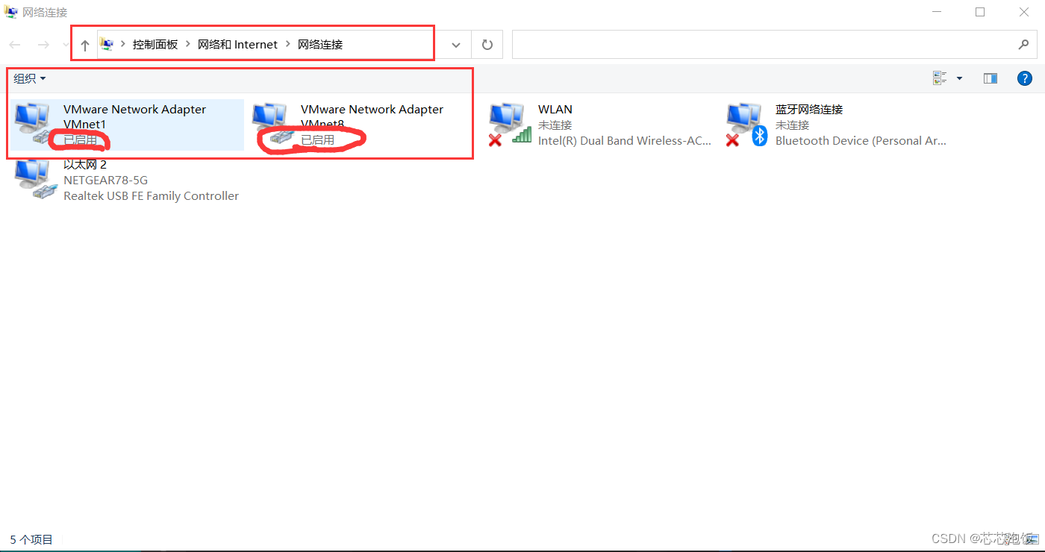Go forward using the forward arrow
Image resolution: width=1045 pixels, height=552 pixels.
43,45
